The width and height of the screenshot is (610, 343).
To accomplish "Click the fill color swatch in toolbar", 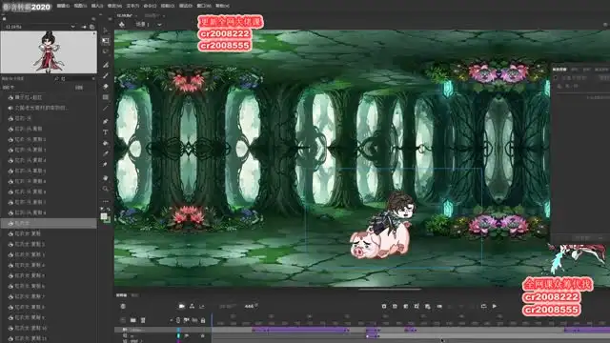I will 104,216.
